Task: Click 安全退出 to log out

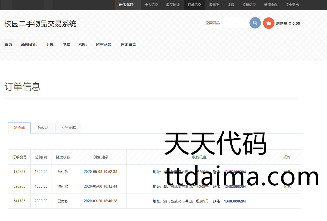Action: tap(292, 5)
